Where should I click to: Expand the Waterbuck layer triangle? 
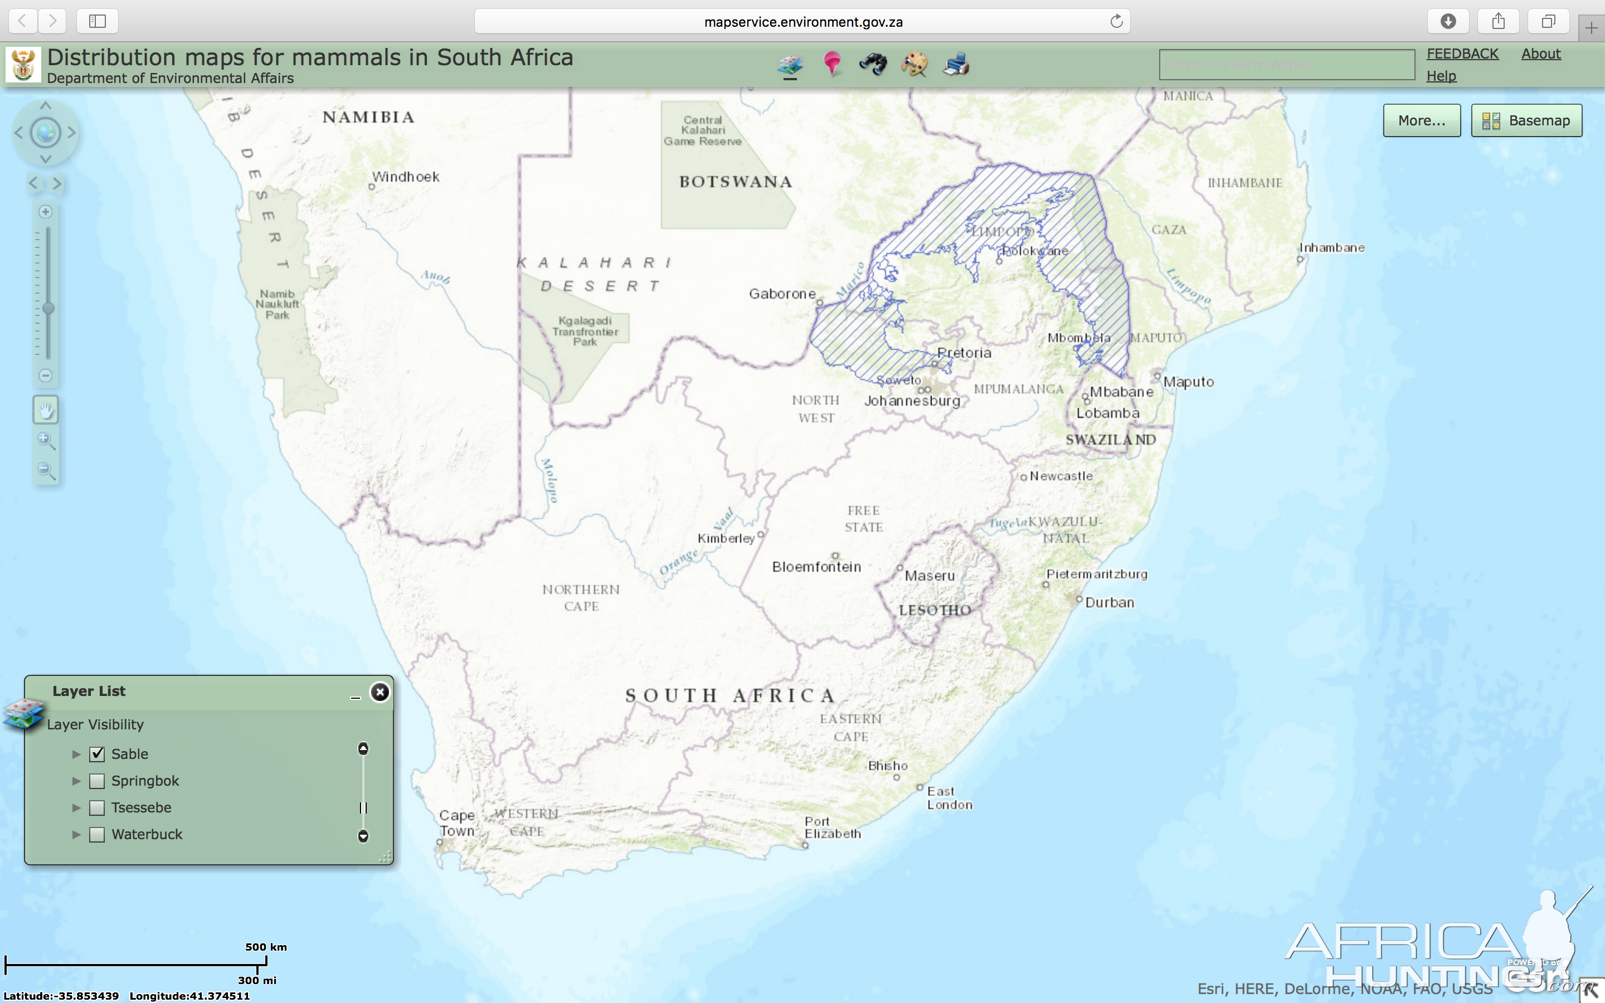[76, 835]
